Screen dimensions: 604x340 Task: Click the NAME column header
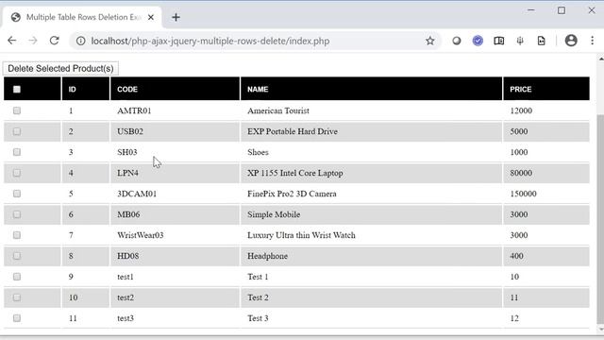click(x=371, y=89)
